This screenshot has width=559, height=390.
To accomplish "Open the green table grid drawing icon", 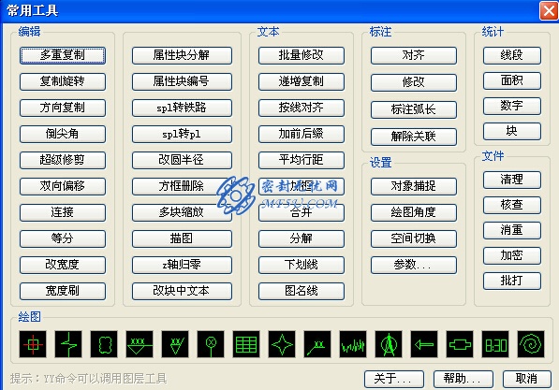I will point(246,344).
